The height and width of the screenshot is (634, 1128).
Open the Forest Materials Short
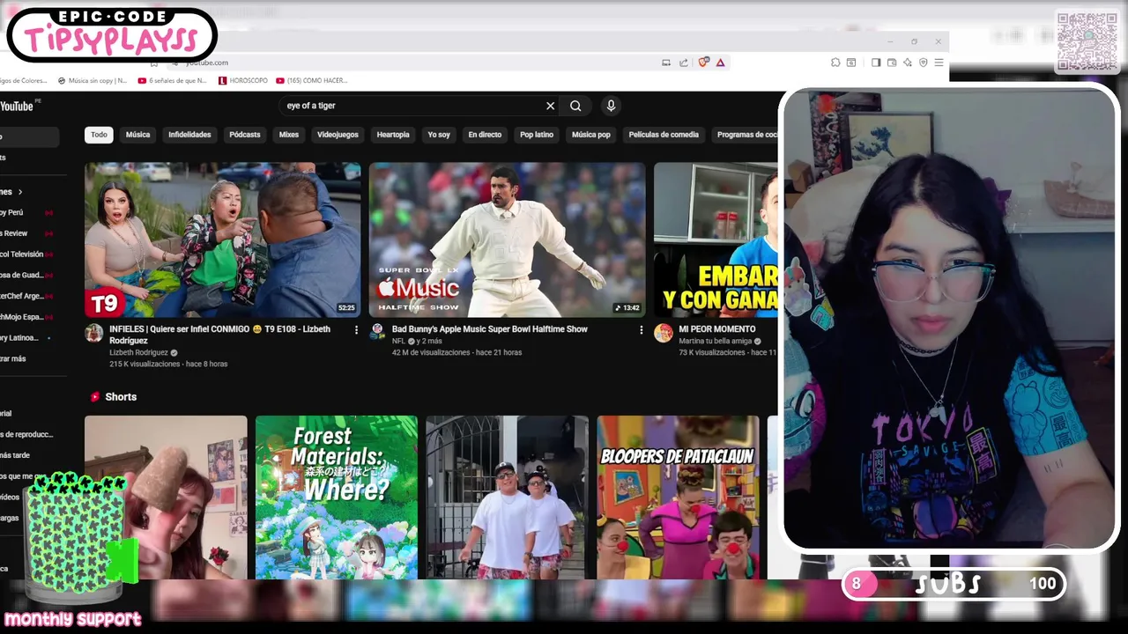pyautogui.click(x=337, y=498)
